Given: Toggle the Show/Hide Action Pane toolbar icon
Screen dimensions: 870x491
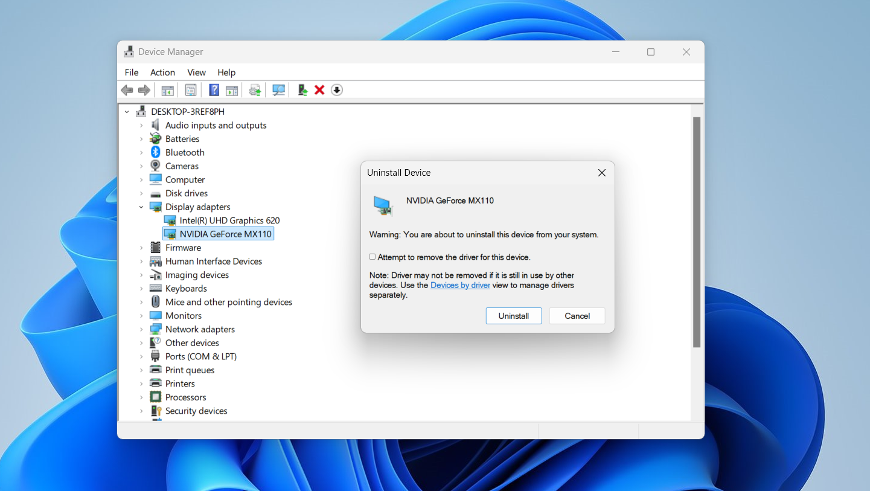Looking at the screenshot, I should [x=232, y=90].
